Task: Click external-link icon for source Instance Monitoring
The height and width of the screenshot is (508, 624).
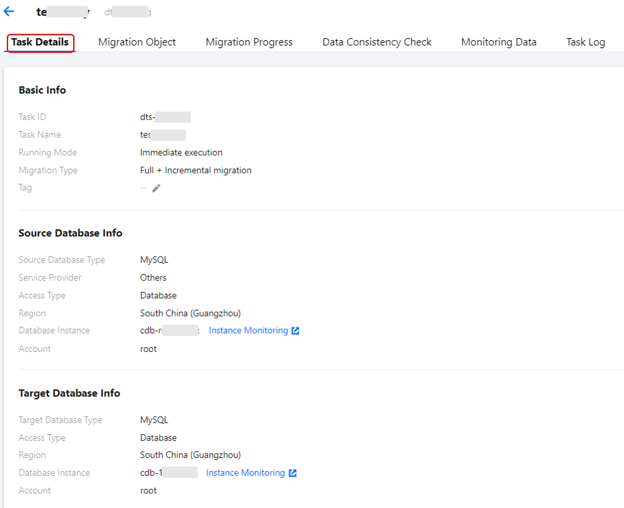Action: (x=295, y=331)
